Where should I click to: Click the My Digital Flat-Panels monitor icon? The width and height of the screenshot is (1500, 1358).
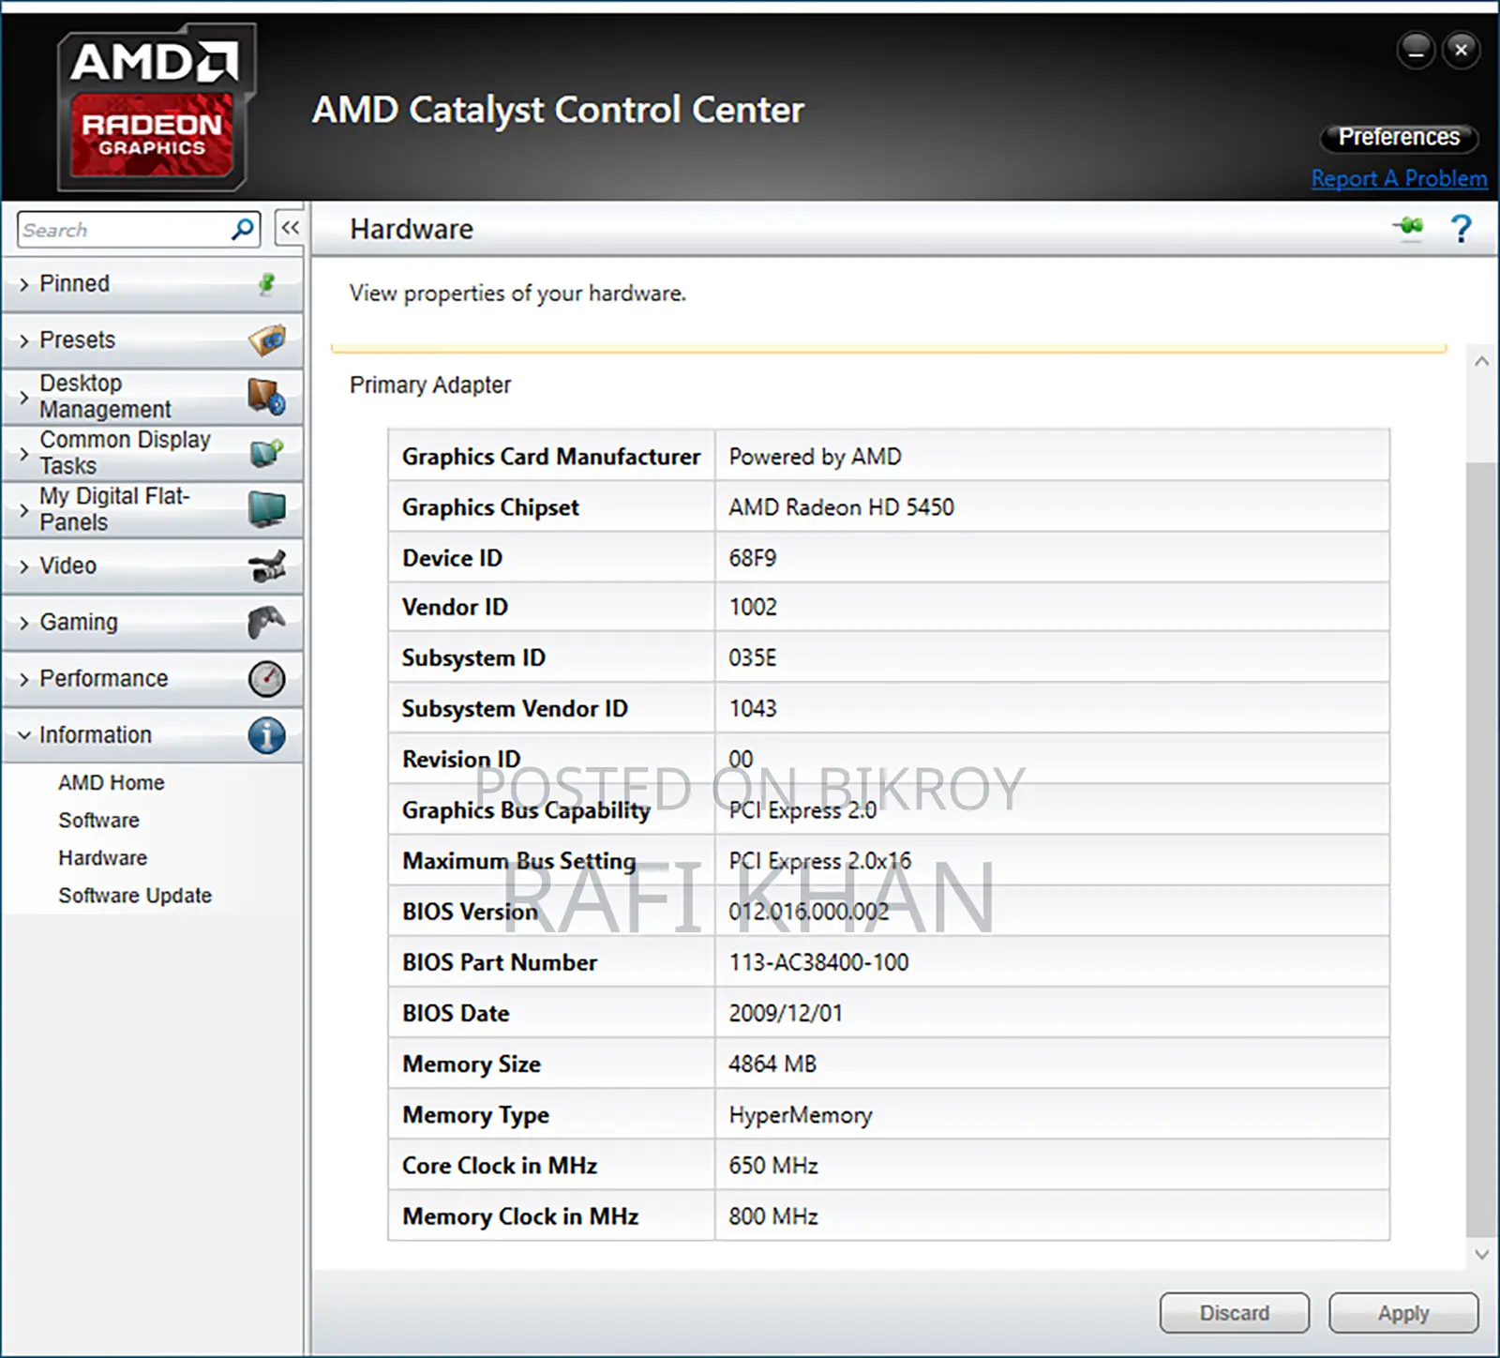(267, 509)
